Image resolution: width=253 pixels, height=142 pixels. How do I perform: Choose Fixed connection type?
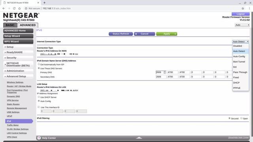click(240, 77)
